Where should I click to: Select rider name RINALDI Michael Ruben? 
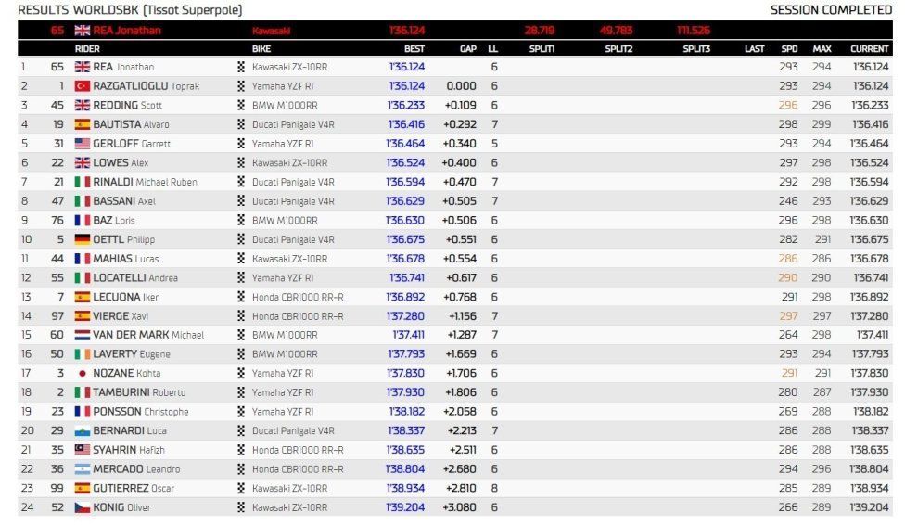[x=145, y=182]
